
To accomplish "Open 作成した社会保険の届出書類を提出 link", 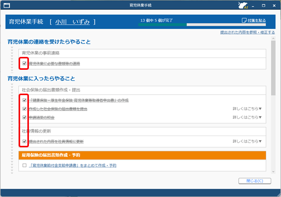I will tap(58, 109).
